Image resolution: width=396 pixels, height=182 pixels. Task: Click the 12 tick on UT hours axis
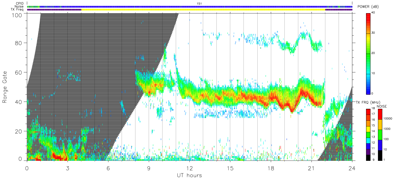(x=190, y=168)
